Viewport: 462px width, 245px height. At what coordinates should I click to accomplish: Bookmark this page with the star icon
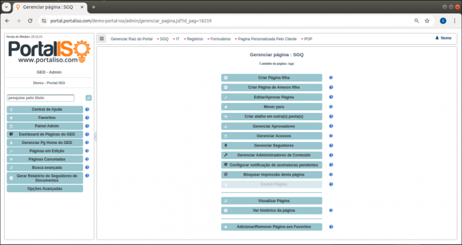(427, 21)
